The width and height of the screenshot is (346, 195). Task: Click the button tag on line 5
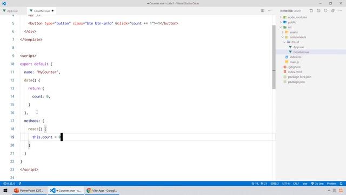coord(103,23)
